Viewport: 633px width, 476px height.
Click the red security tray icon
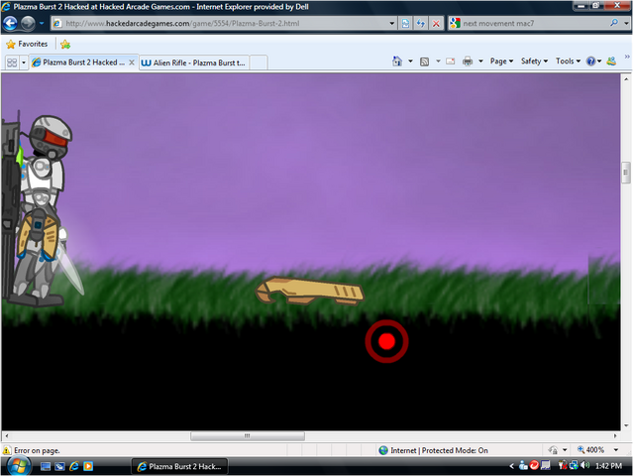tap(534, 465)
